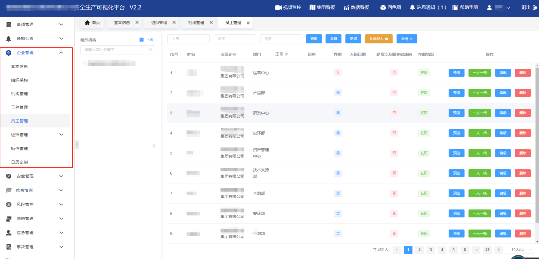The height and width of the screenshot is (259, 539).
Task: Open the 集团看板 map icon
Action: point(312,8)
